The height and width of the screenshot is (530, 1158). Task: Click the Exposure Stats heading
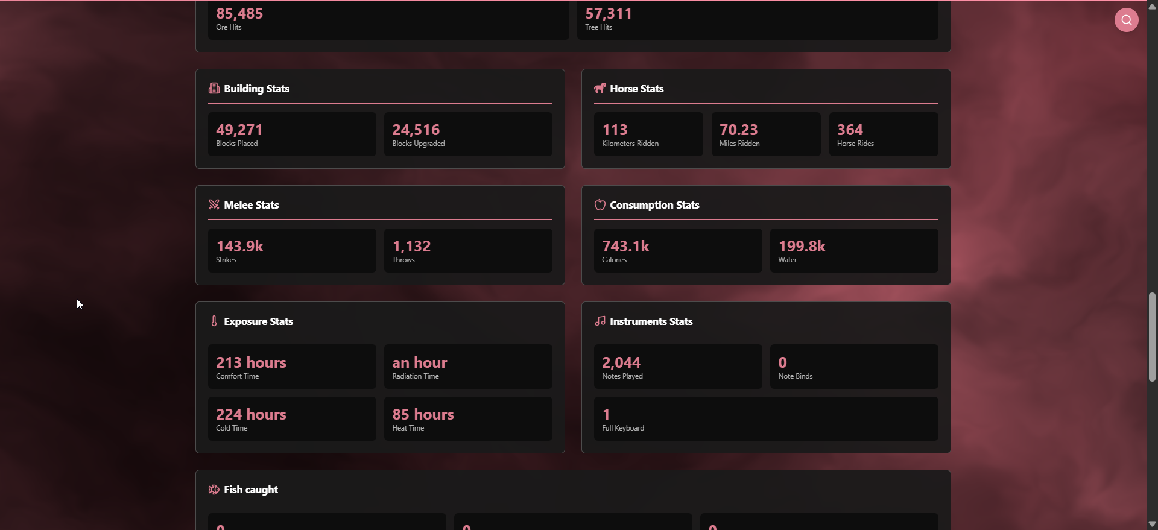259,321
